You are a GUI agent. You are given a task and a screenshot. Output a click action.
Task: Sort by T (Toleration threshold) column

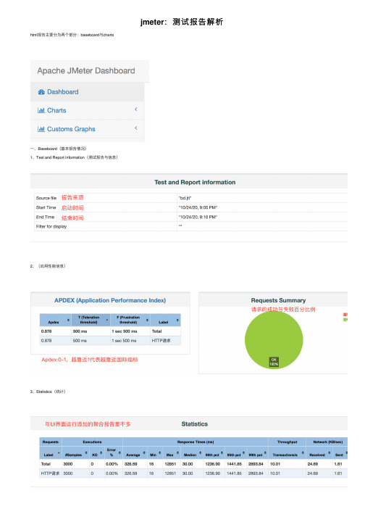(91, 320)
